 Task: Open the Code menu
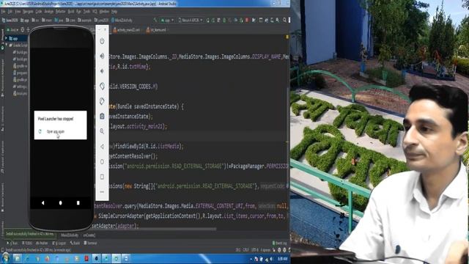click(39, 12)
